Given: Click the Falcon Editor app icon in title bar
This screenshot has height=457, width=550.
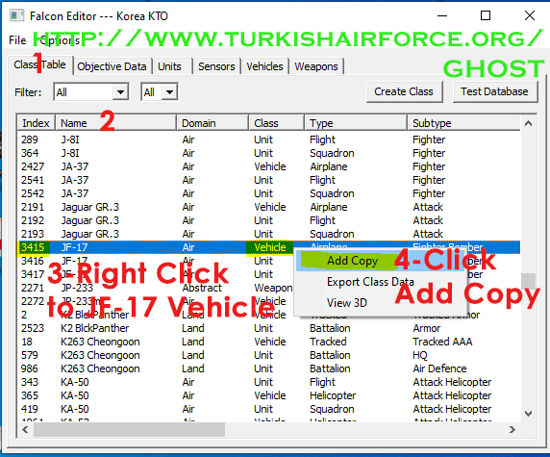Looking at the screenshot, I should (16, 15).
